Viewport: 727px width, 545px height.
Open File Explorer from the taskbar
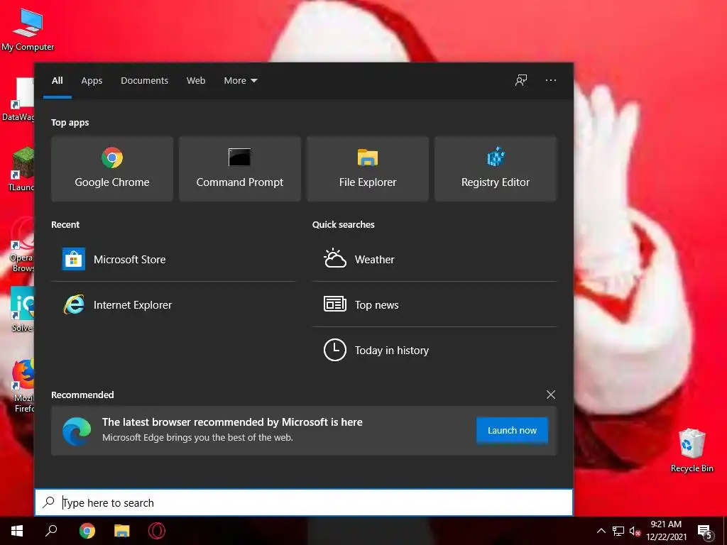(122, 531)
